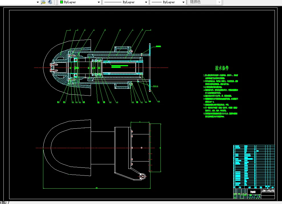The width and height of the screenshot is (282, 204).
Task: Select the 技术条件 heading text
Action: (222, 68)
